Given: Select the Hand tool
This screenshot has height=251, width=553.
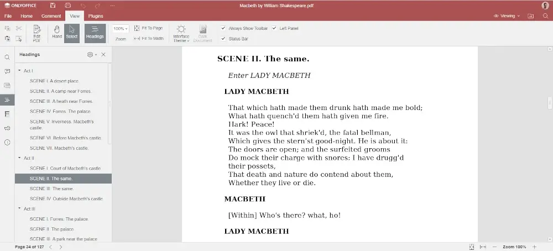Looking at the screenshot, I should (57, 32).
